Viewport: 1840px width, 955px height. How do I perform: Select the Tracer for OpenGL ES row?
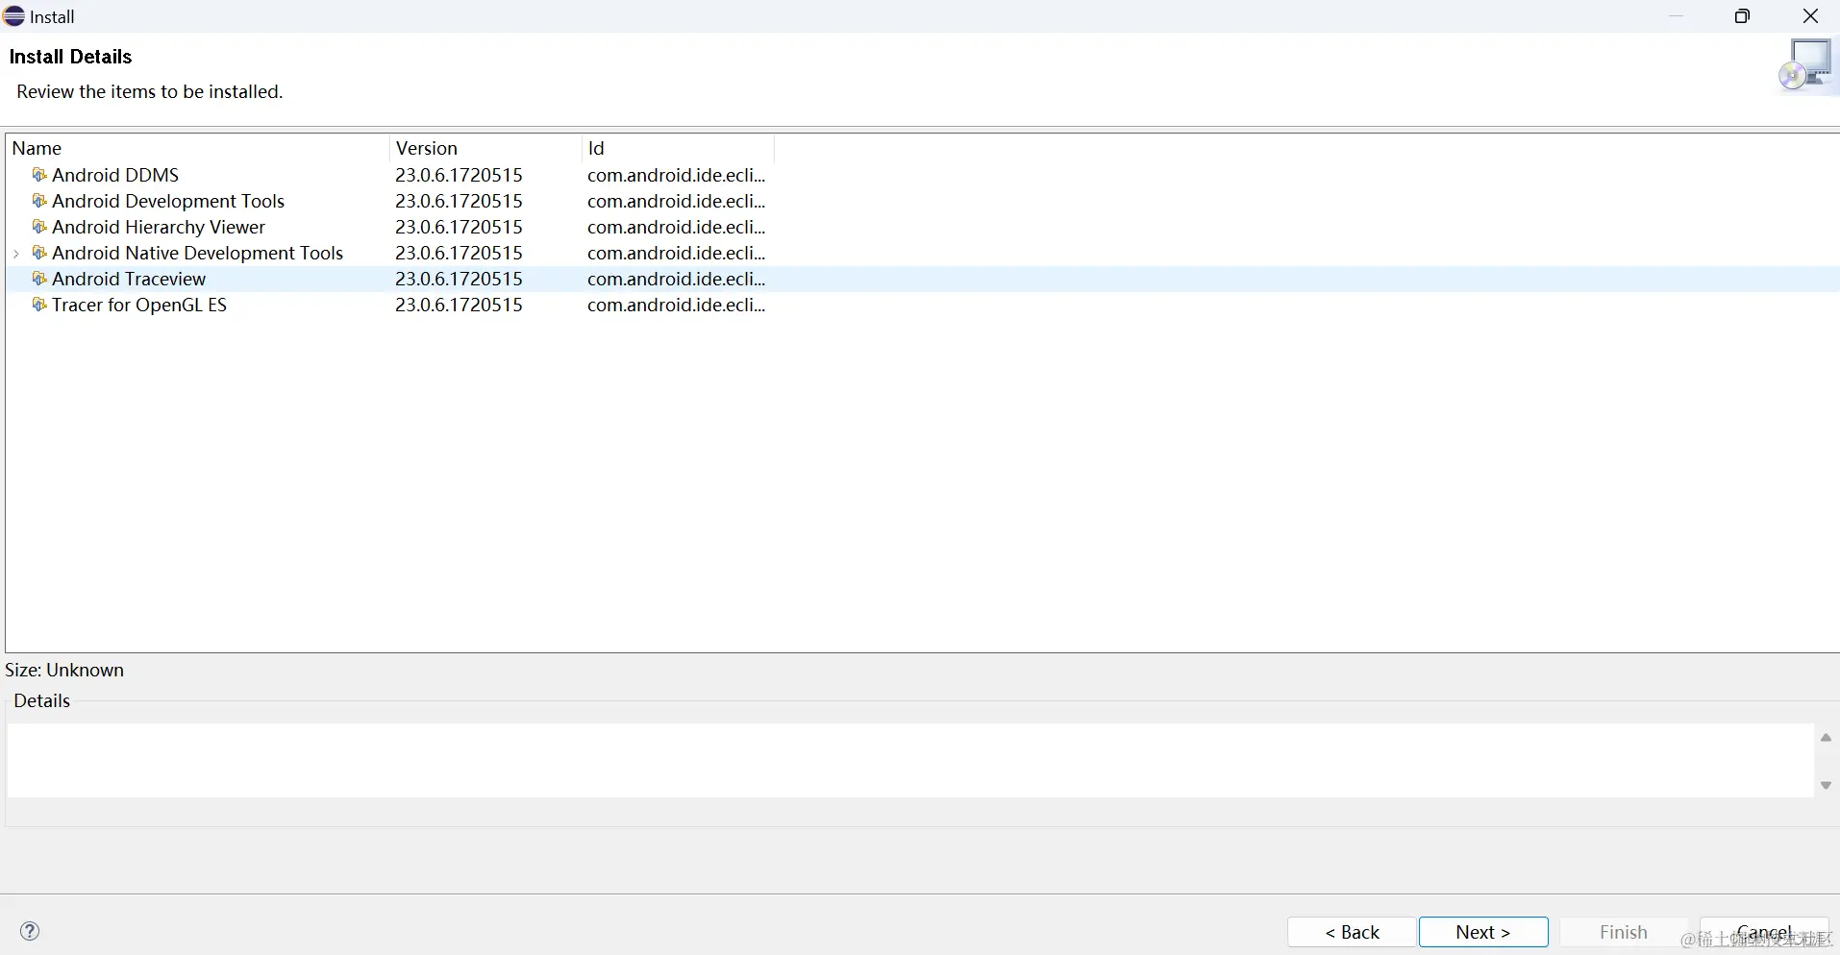(923, 305)
